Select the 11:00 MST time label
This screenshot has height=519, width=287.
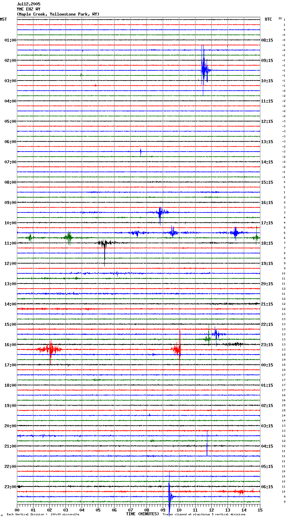(10, 243)
